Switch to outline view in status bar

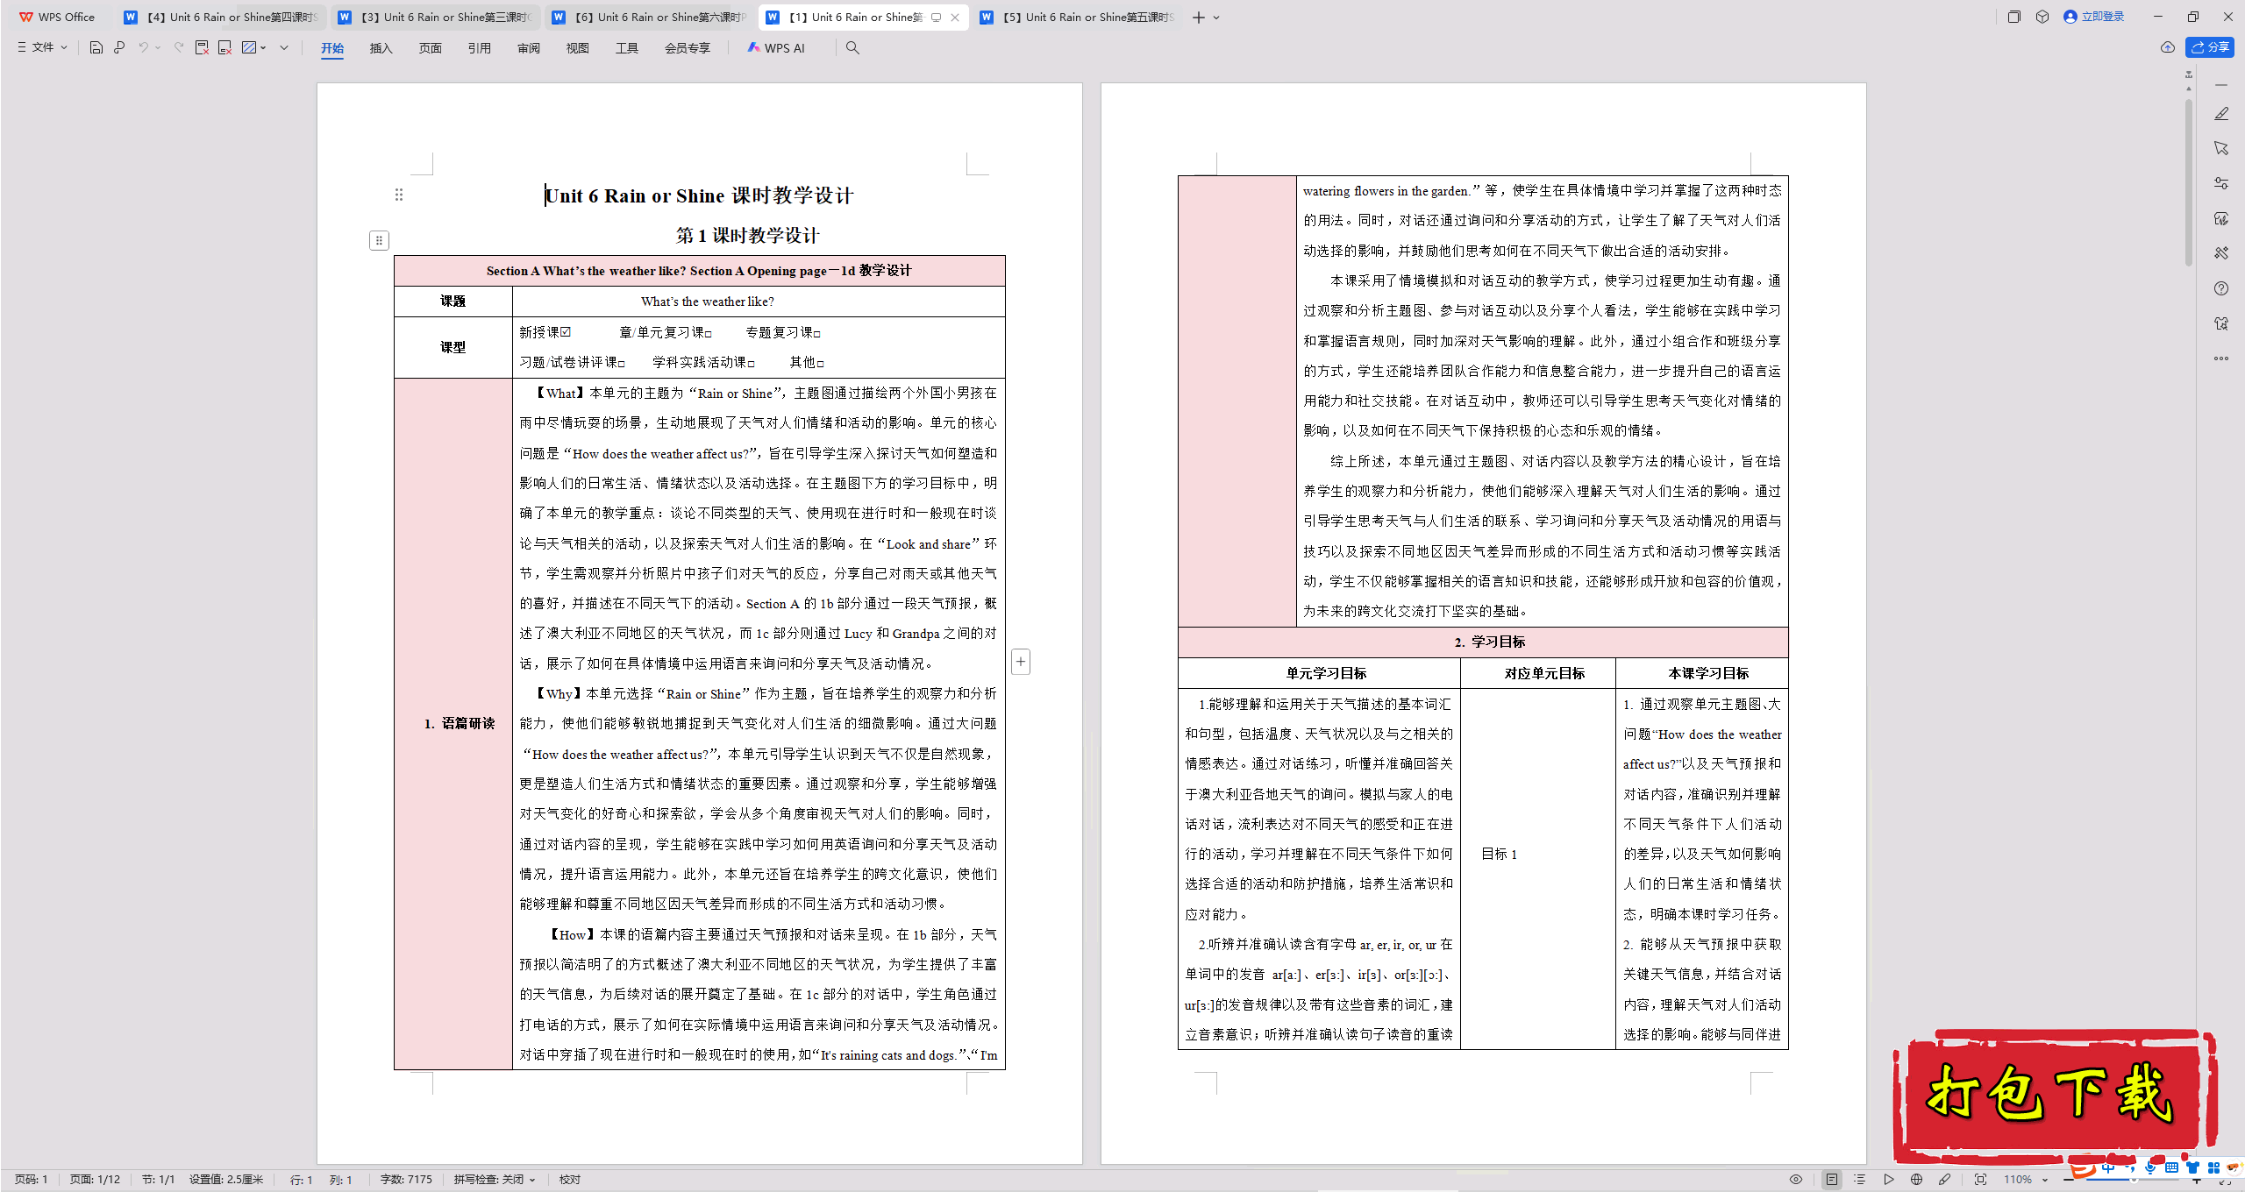[x=1859, y=1180]
